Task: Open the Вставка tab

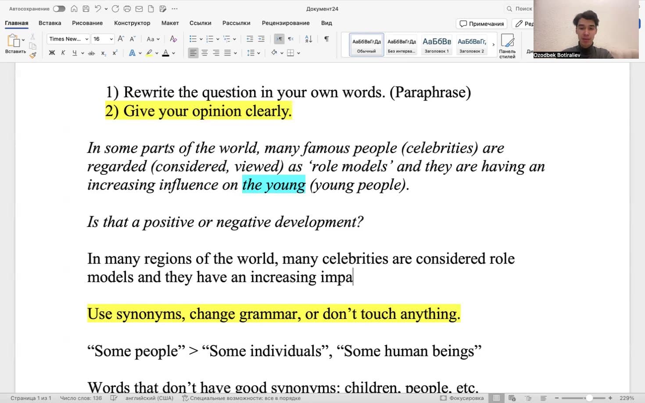Action: pyautogui.click(x=50, y=23)
